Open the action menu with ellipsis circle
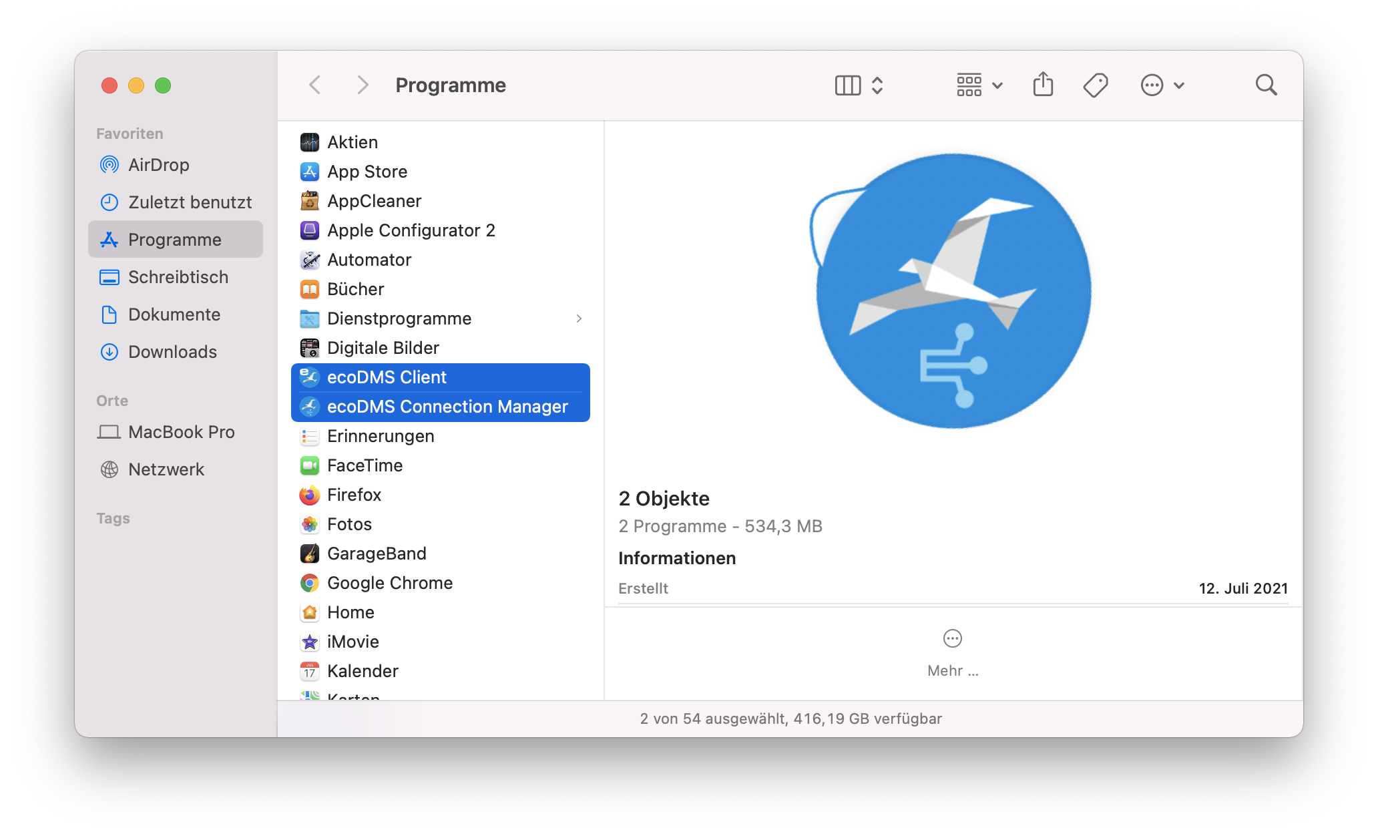 pyautogui.click(x=1162, y=85)
